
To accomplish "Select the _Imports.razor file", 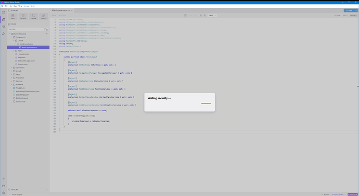I will pyautogui.click(x=23, y=54).
